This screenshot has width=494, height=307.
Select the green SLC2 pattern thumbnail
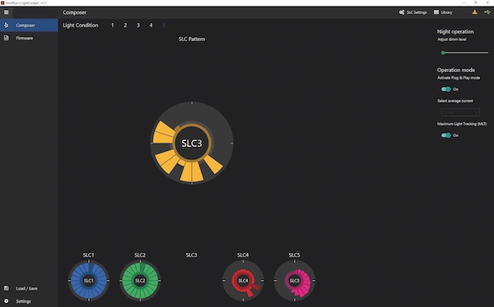tap(140, 281)
